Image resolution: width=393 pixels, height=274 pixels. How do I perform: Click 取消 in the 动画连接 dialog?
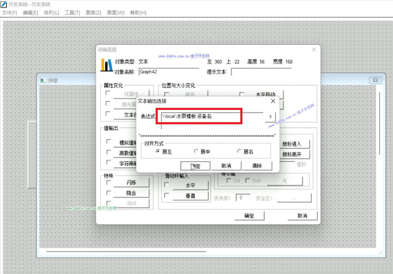click(x=302, y=216)
